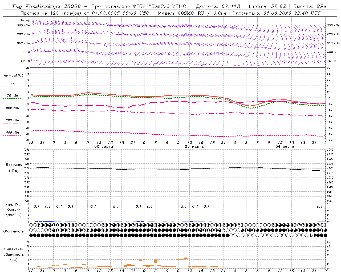Select the text Предоставлено ФГБУ "ЗапСиб УГМС"

[140, 6]
